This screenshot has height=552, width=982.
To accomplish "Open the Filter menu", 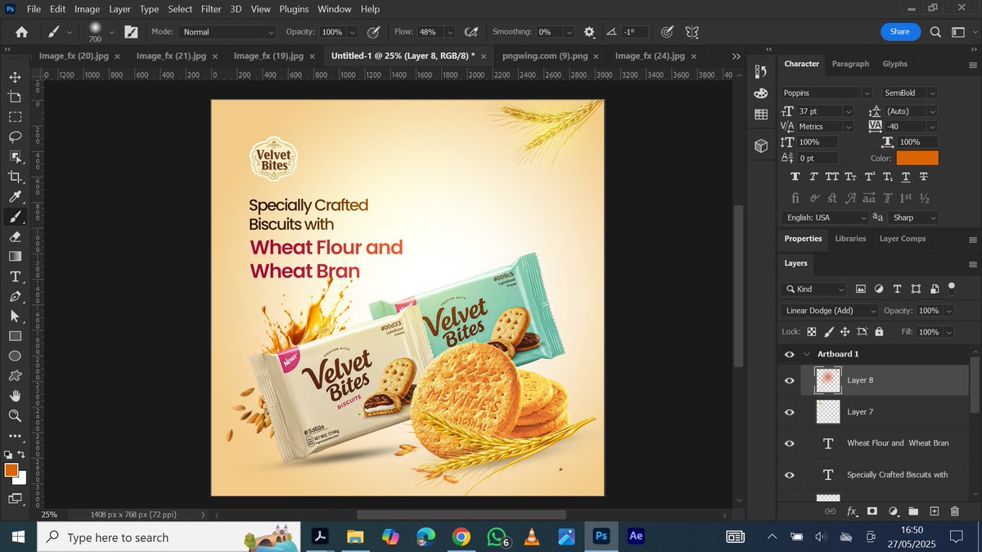I will pyautogui.click(x=211, y=9).
